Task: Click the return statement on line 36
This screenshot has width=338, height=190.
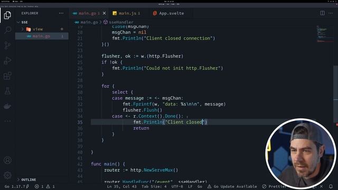Action: coord(141,128)
